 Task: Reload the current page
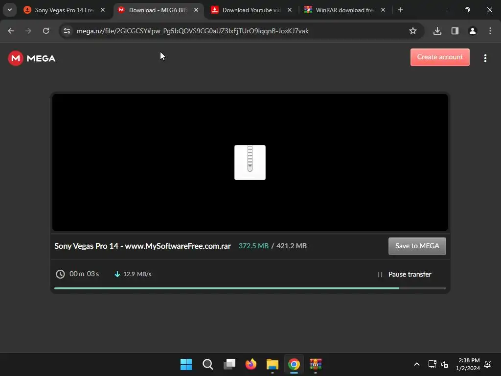pos(46,31)
